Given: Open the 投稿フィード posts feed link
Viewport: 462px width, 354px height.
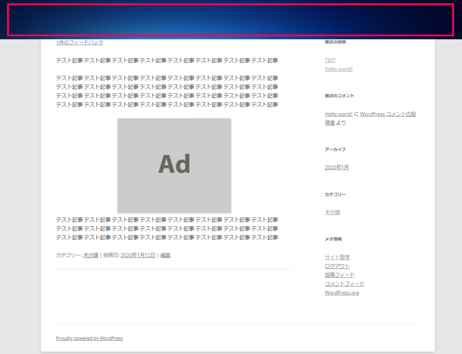Looking at the screenshot, I should tap(340, 275).
